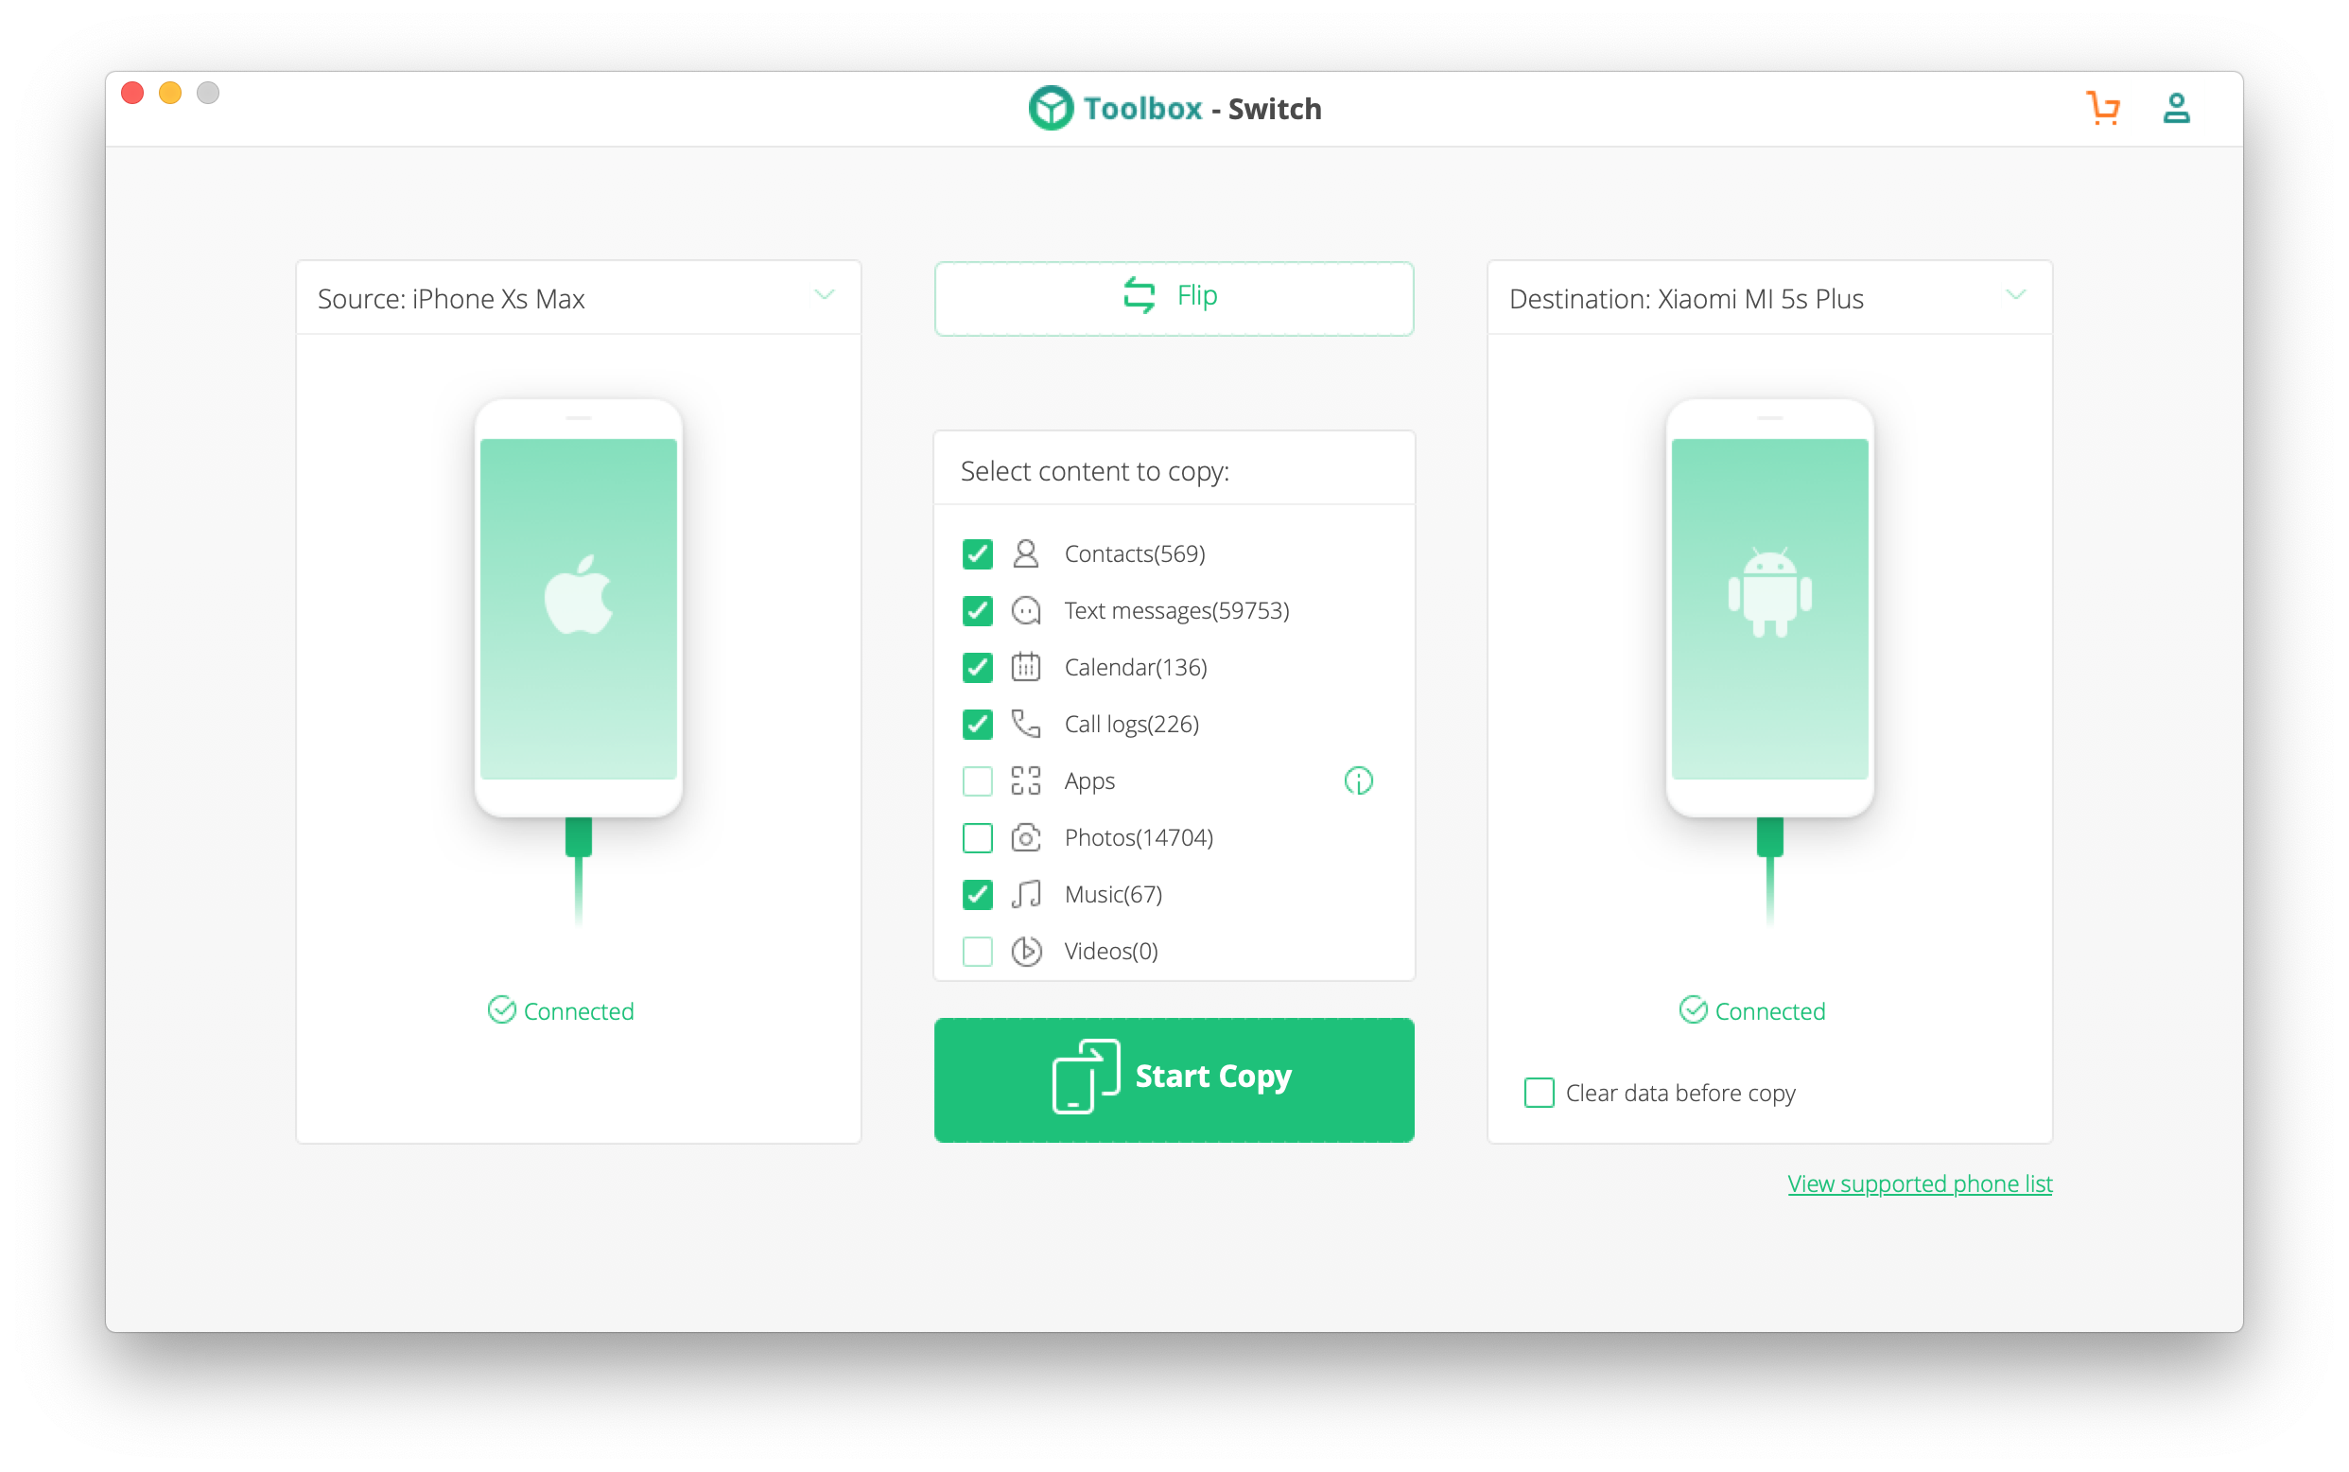This screenshot has width=2349, height=1472.
Task: Click the Apps info icon
Action: [x=1356, y=780]
